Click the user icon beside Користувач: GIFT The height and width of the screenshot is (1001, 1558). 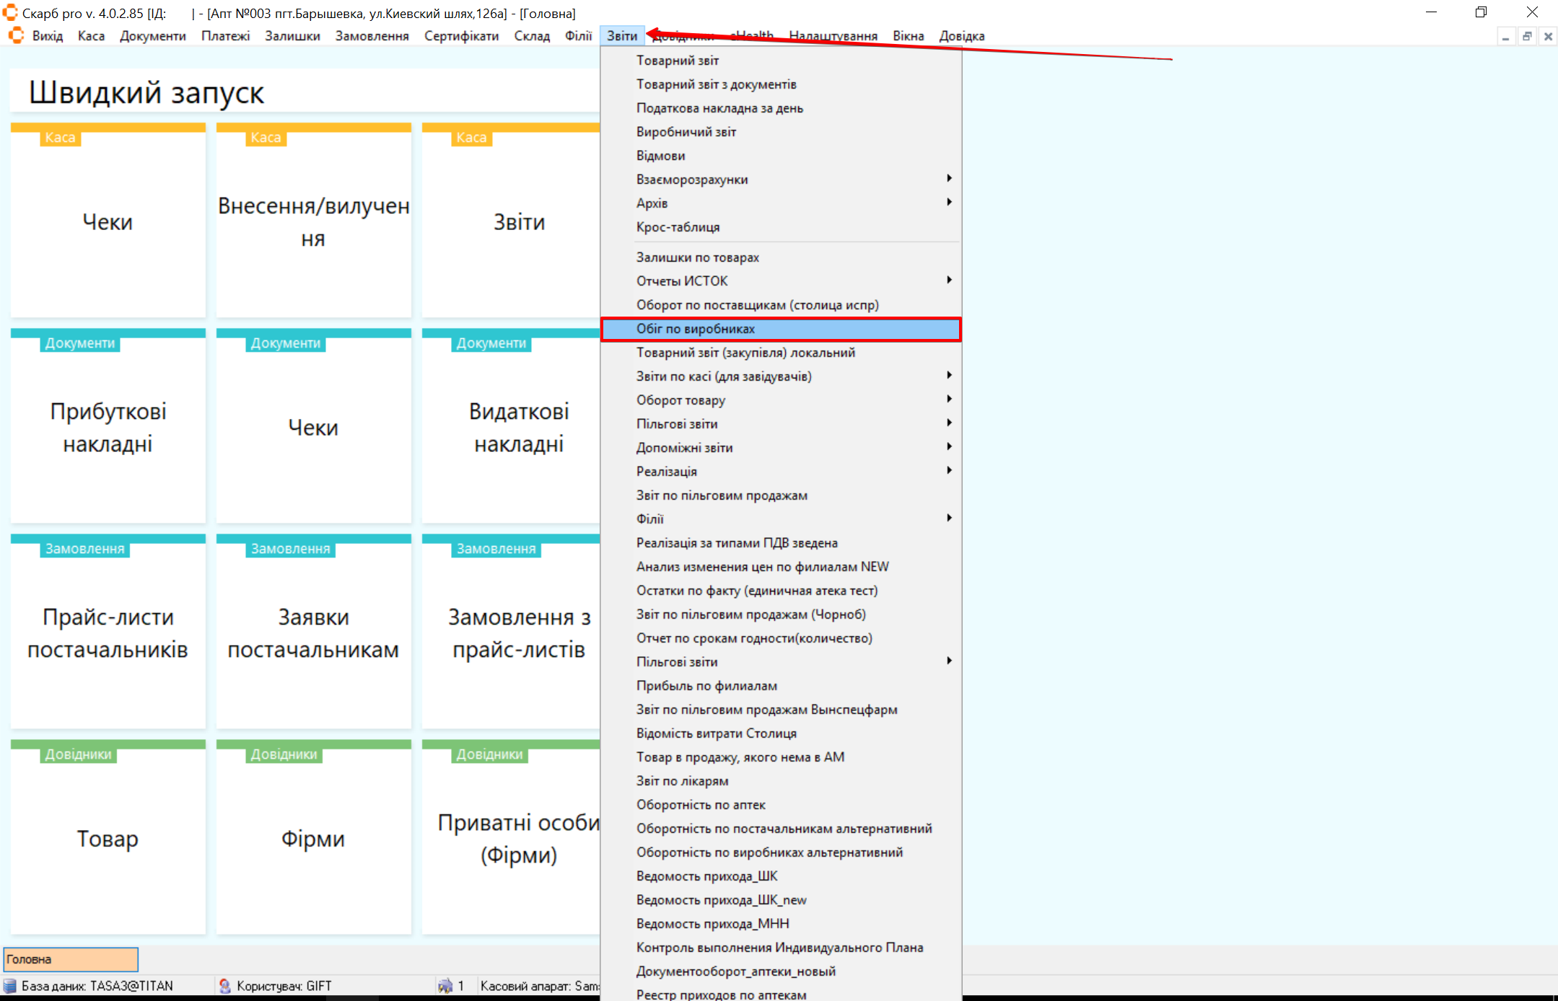(x=225, y=986)
